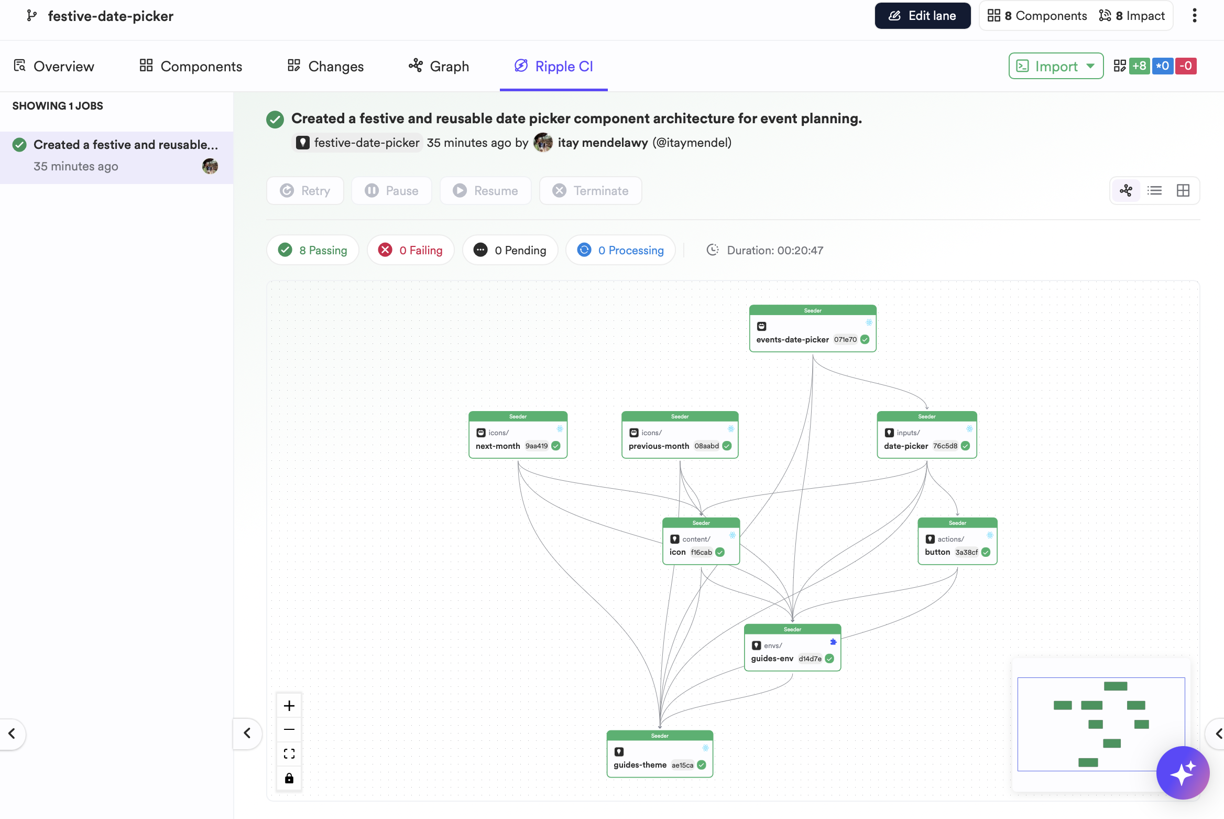Screen dimensions: 1224x819
Task: Click the 8 Impact counter
Action: (1132, 16)
